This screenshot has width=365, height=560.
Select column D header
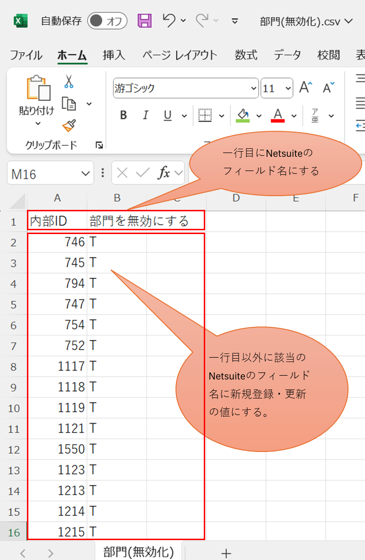[236, 198]
